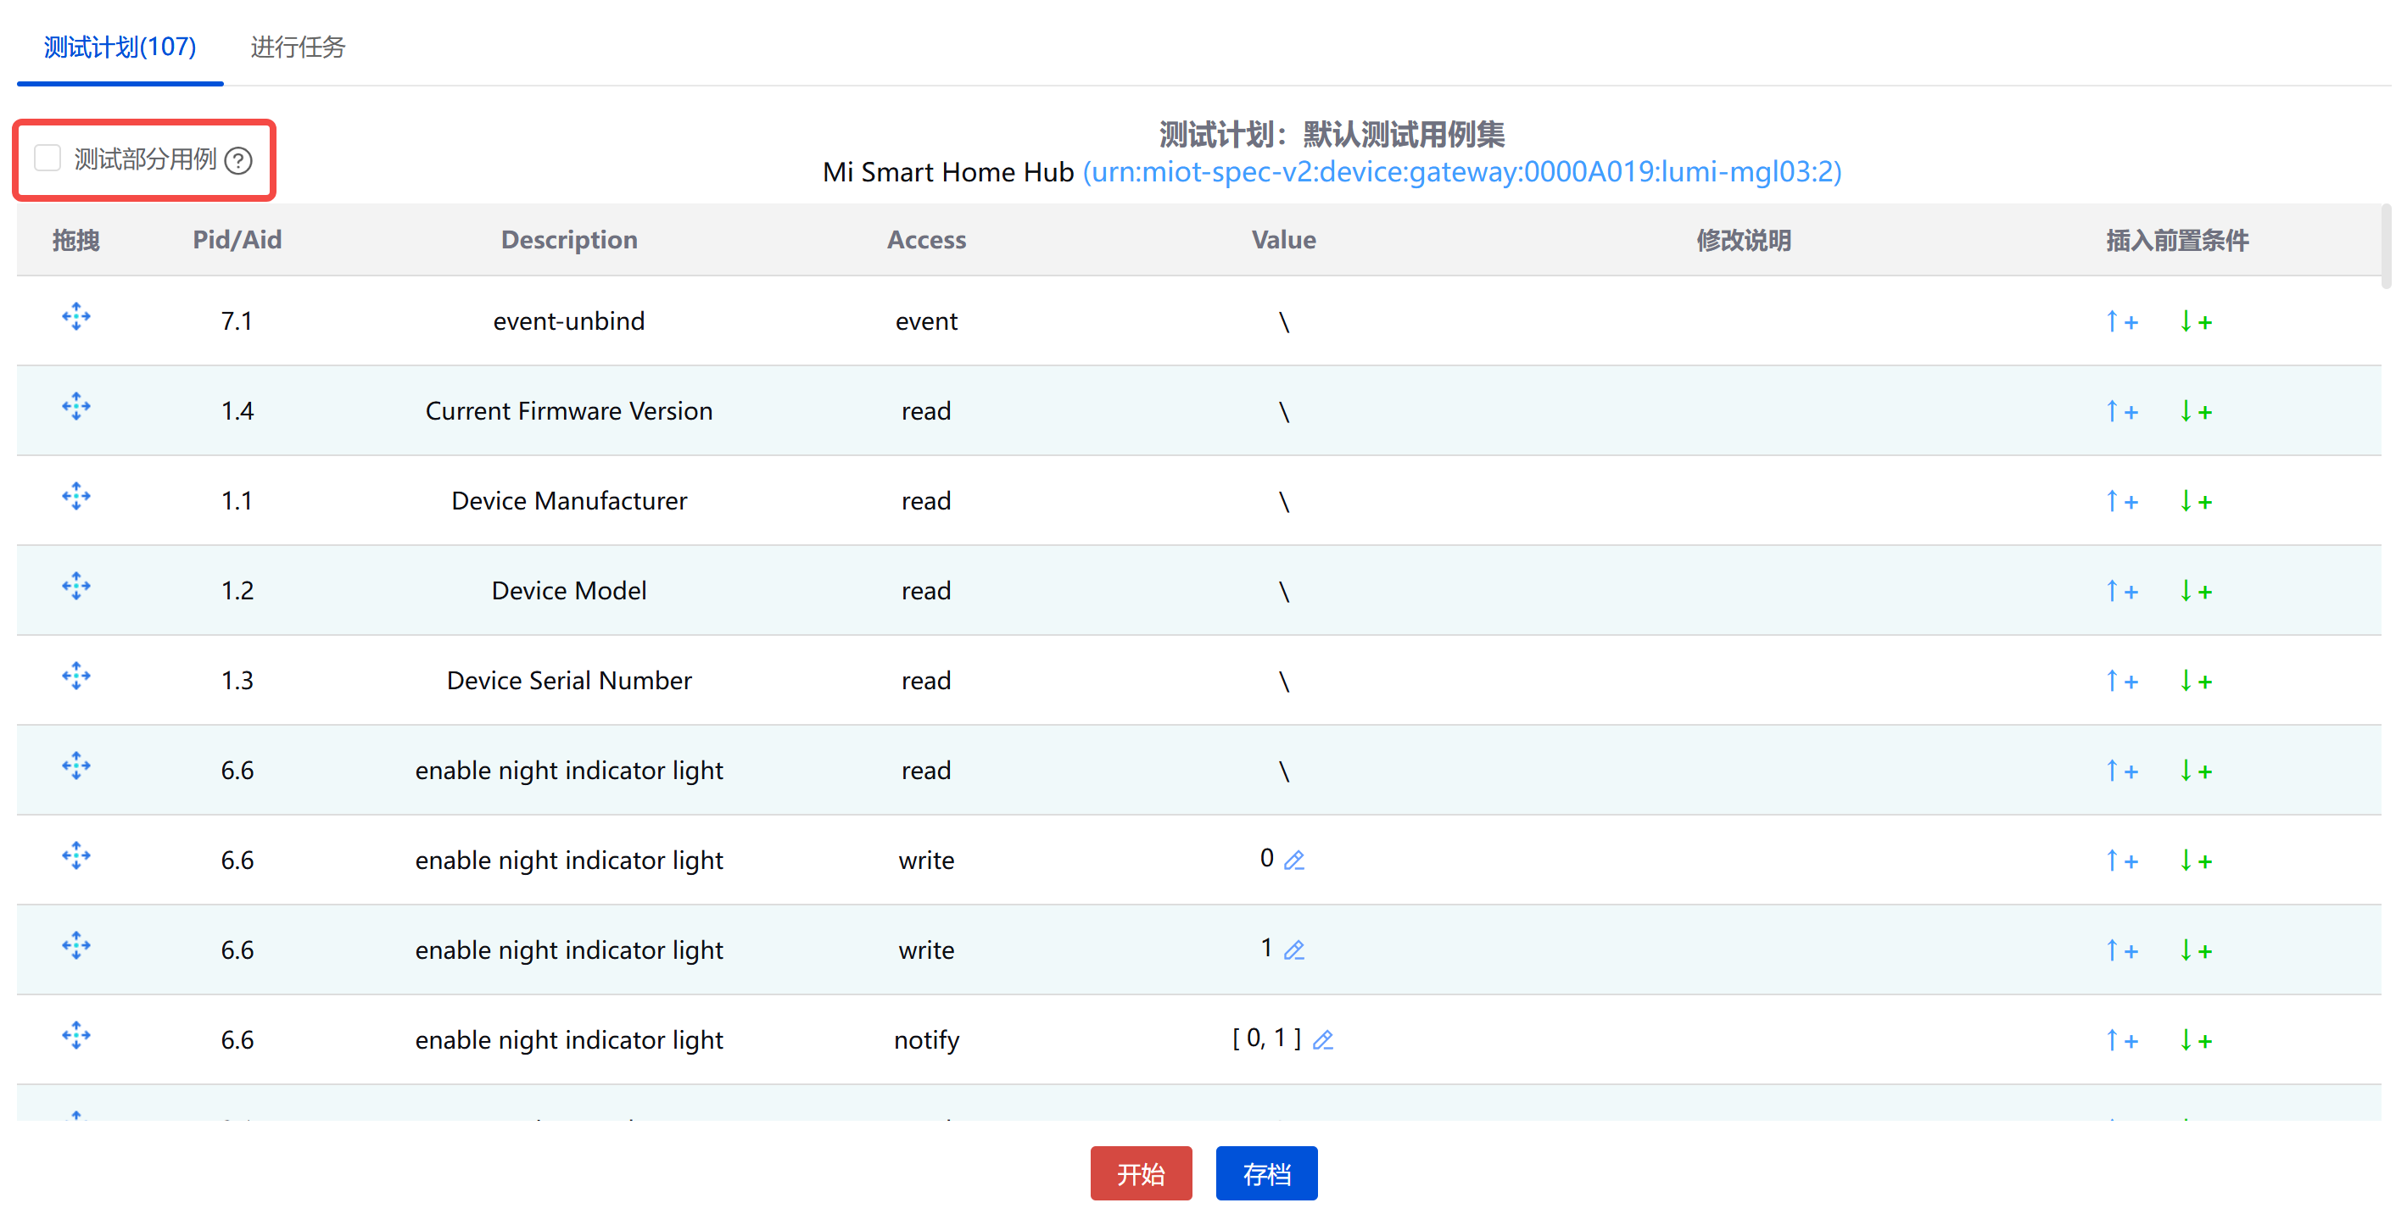Insert precondition above Current Firmware Version

(x=2121, y=411)
